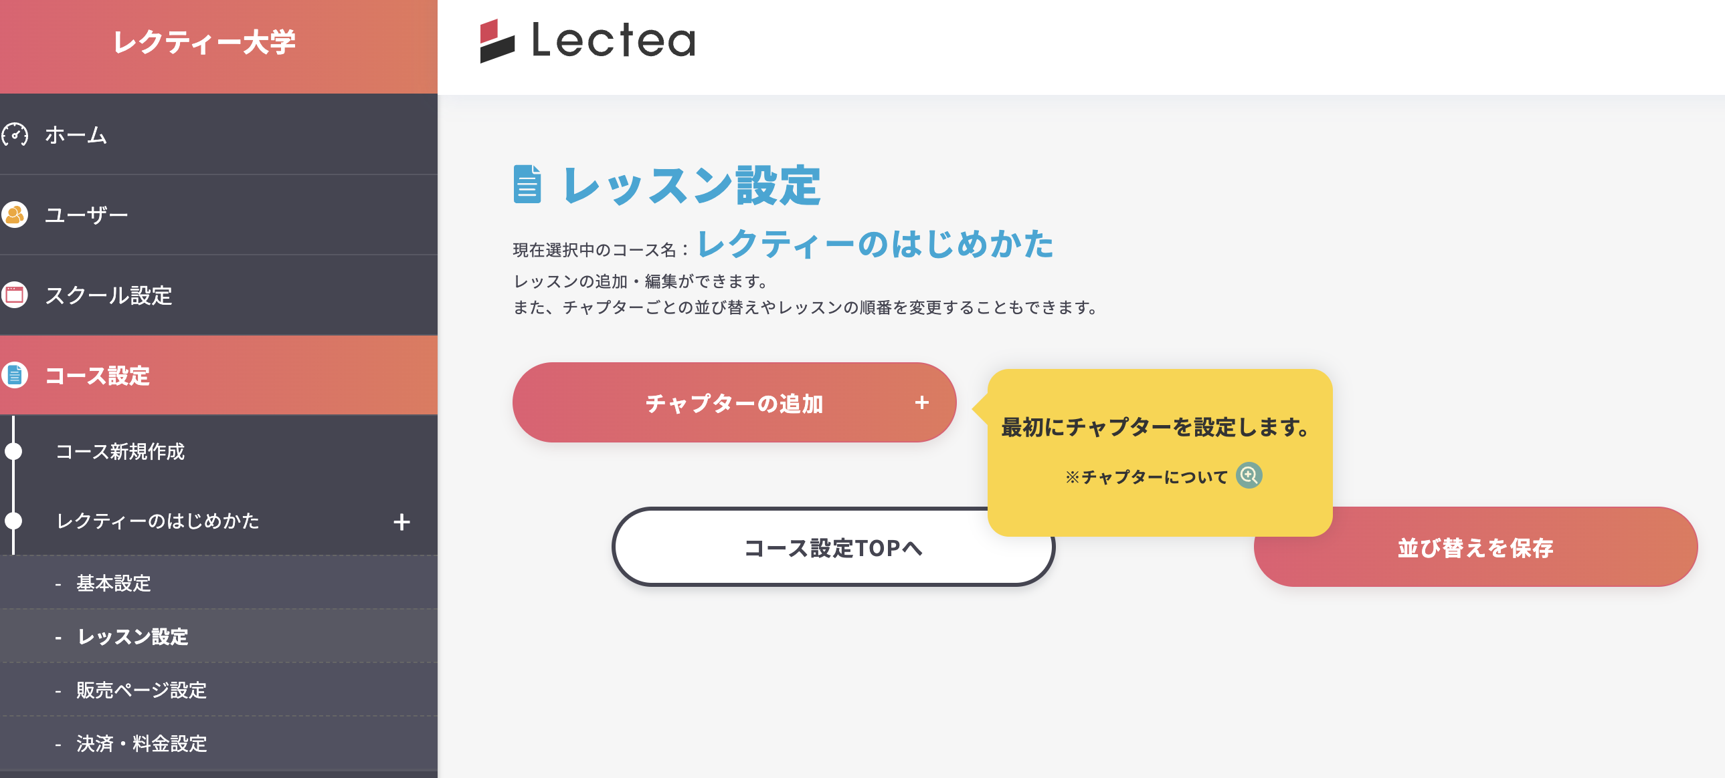
Task: Open スクール設定 in the sidebar
Action: pyautogui.click(x=108, y=295)
